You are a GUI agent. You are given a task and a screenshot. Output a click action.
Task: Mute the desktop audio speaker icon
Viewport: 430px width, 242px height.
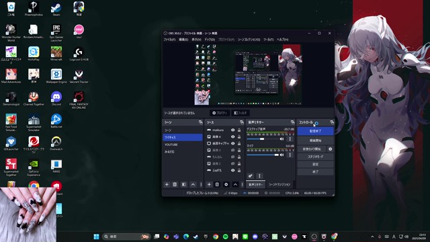click(x=282, y=139)
